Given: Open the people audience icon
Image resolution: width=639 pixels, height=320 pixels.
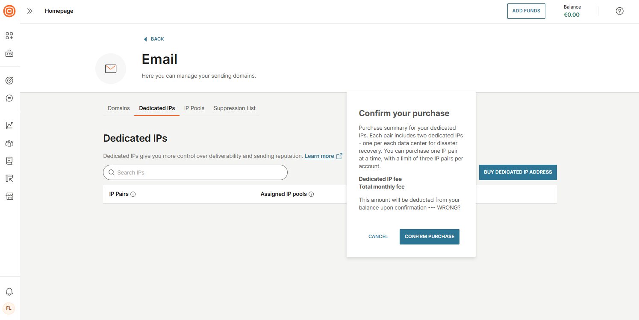Looking at the screenshot, I should point(9,143).
